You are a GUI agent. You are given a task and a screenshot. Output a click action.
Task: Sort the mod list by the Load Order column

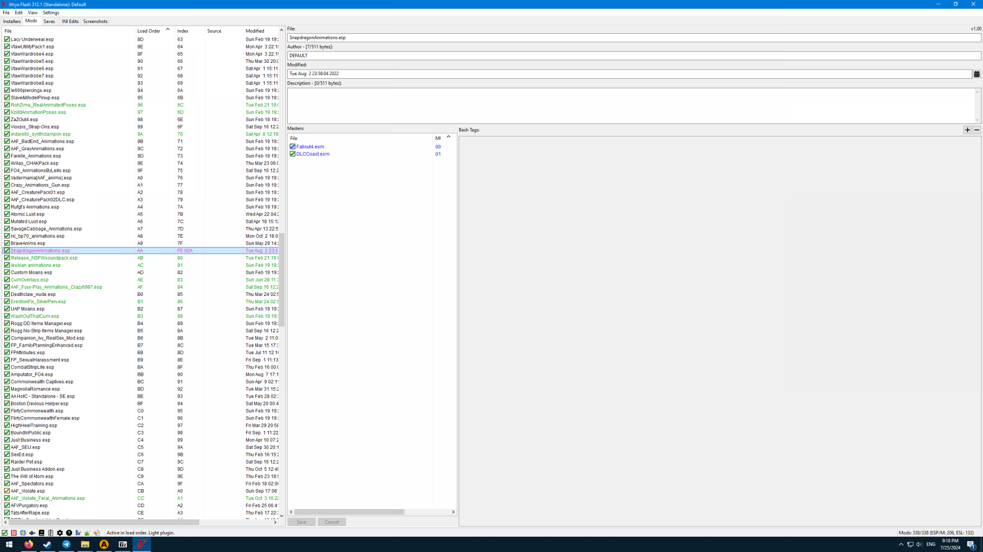coord(149,31)
